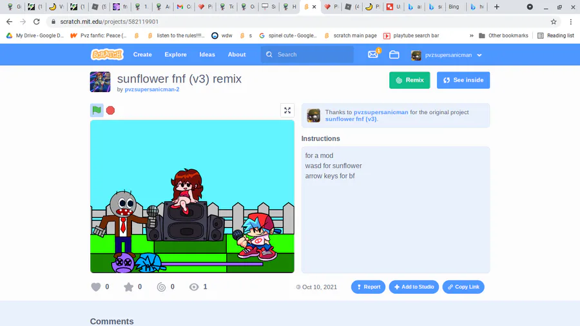Open the spinel cute - Google bookmark
Screen dimensions: 580x326
288,35
